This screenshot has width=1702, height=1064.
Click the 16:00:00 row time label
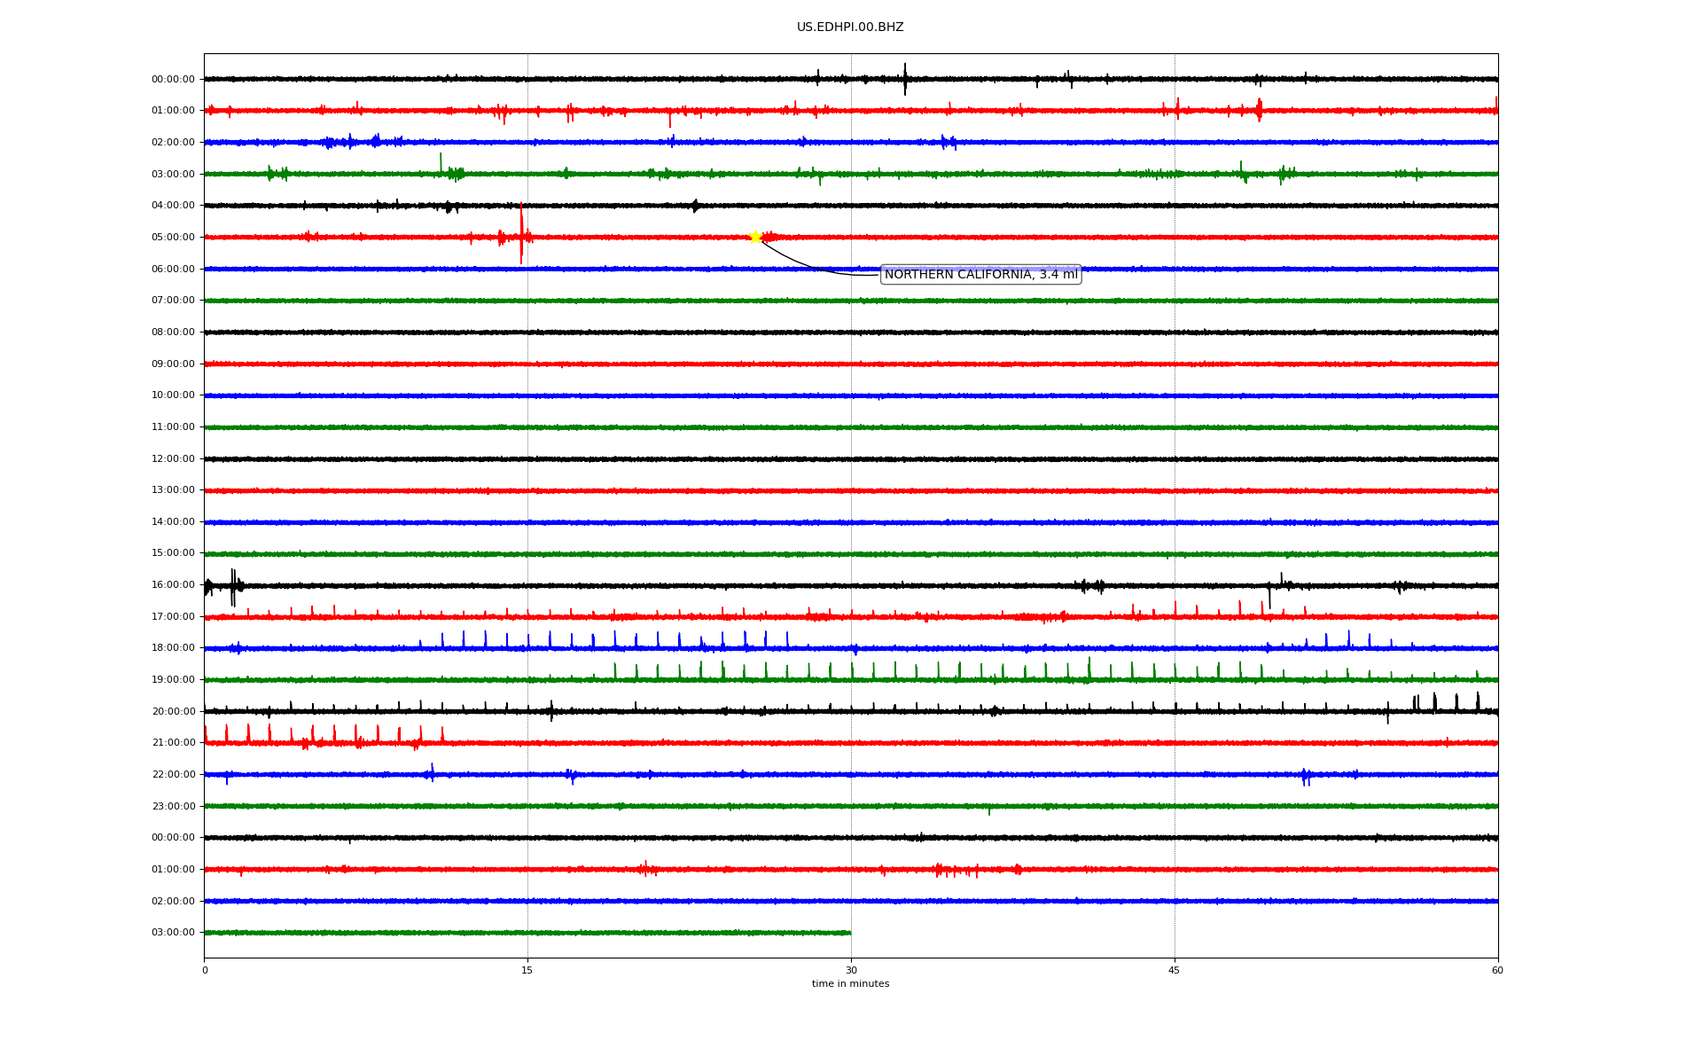point(173,585)
